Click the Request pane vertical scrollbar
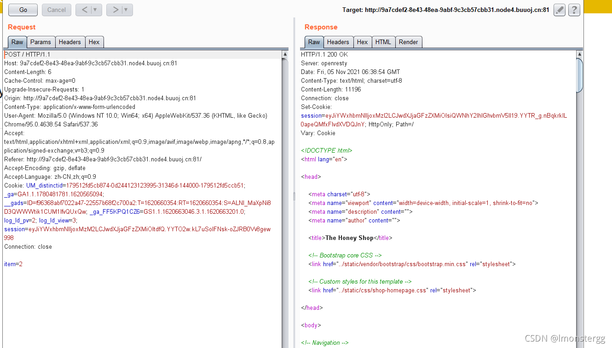Screen dimensions: 612x348 click(x=285, y=199)
